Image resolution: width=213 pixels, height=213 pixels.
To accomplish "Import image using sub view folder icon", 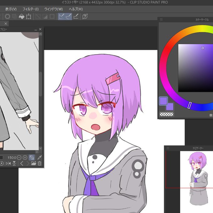I will pos(34,163).
